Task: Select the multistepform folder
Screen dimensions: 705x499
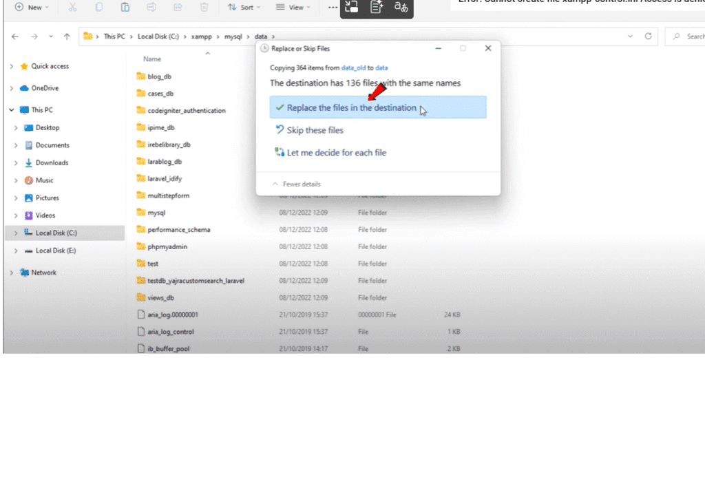Action: [168, 196]
